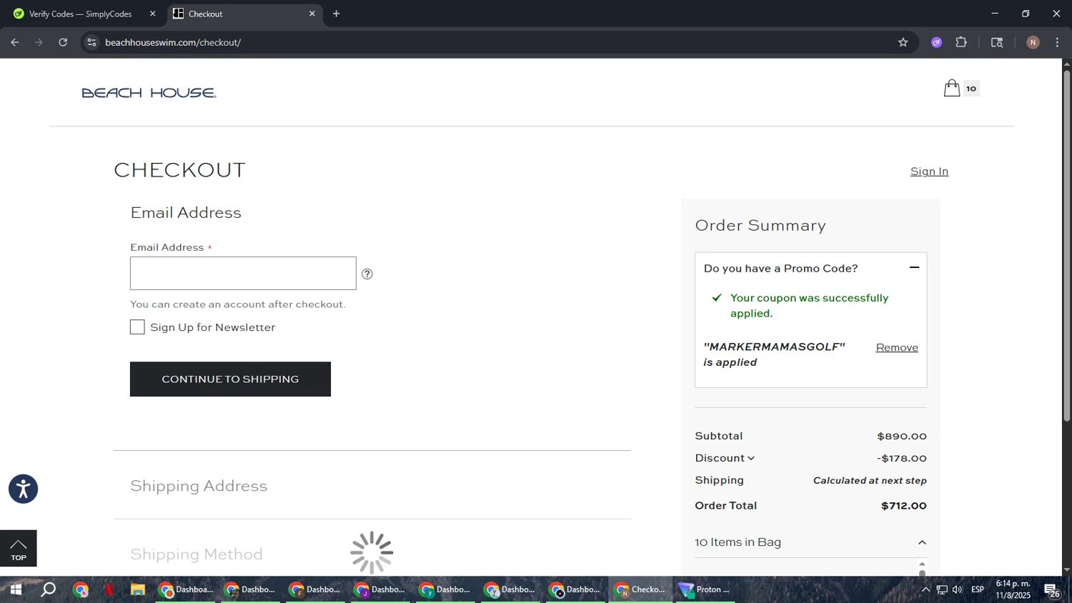The image size is (1072, 603).
Task: Collapse the 10 Items in Bag list
Action: 922,542
